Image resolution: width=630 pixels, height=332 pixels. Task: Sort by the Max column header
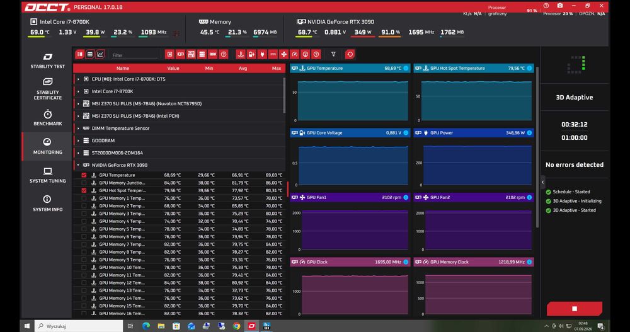pyautogui.click(x=277, y=68)
